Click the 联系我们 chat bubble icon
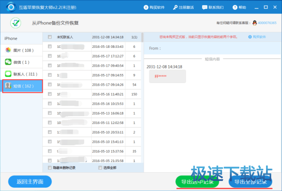The image size is (282, 191). point(204,7)
